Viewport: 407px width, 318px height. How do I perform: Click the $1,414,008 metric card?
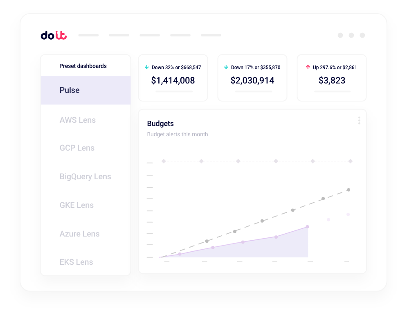pos(173,81)
